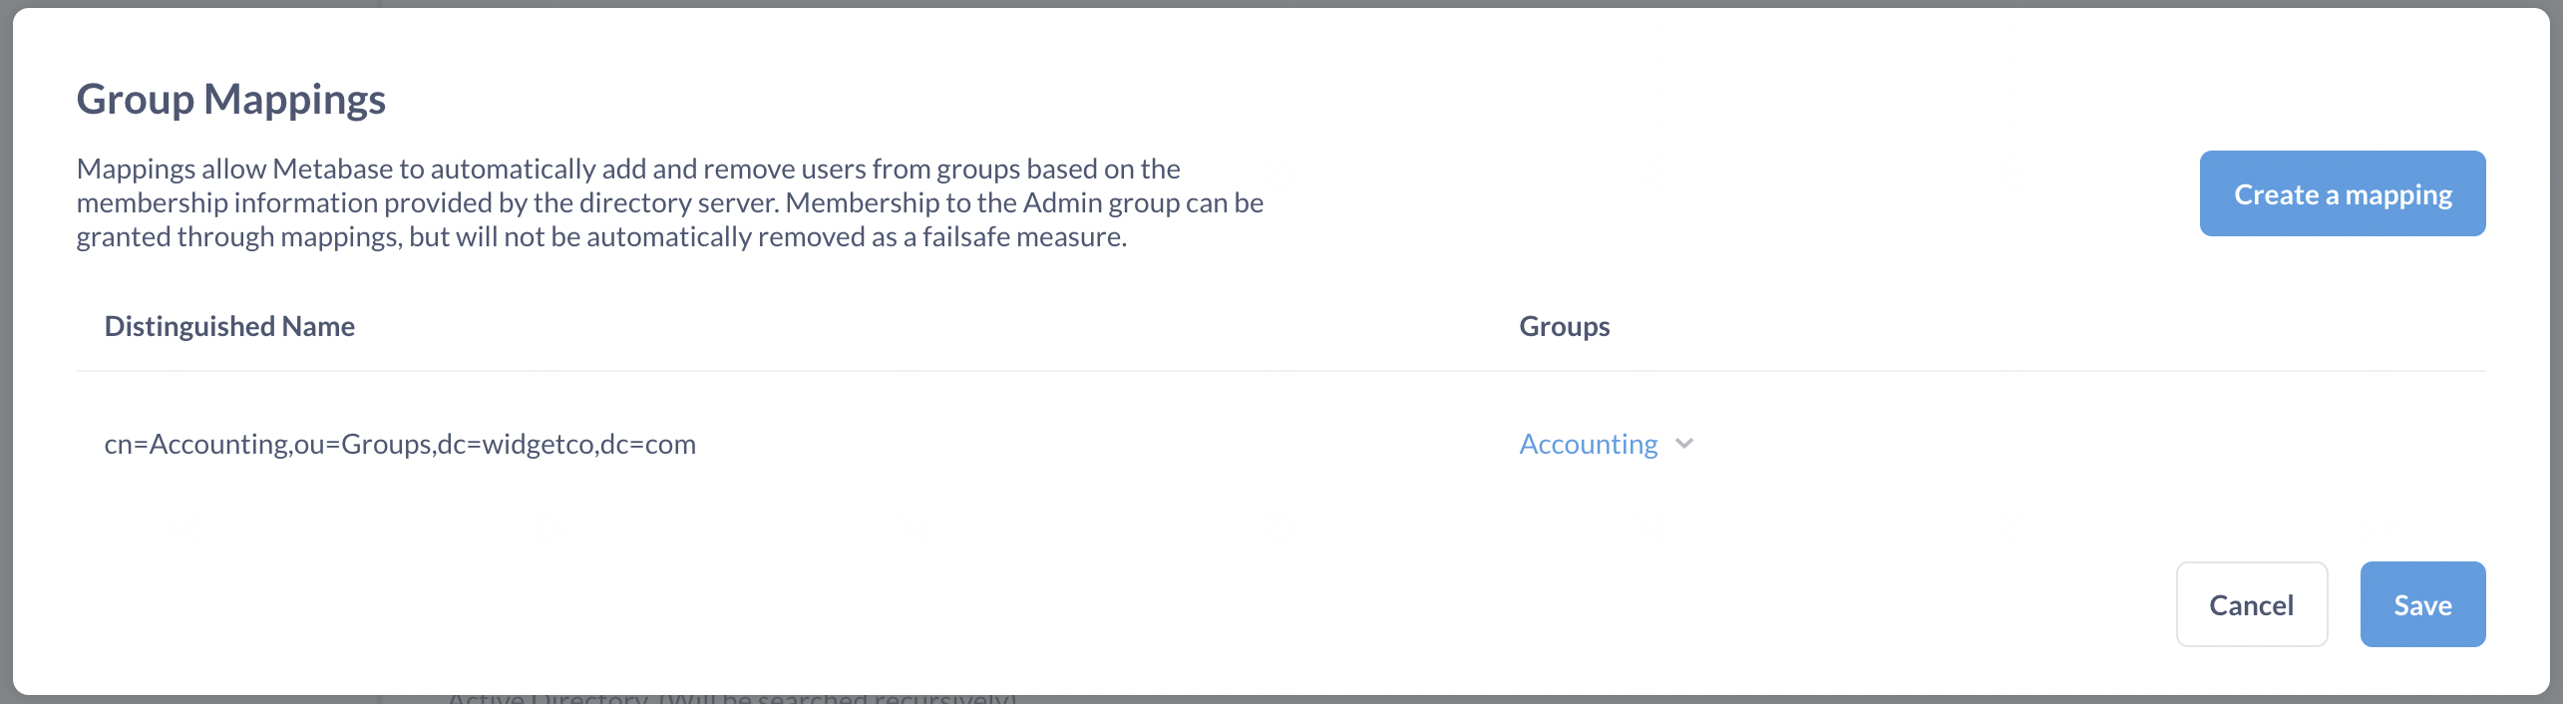Click Active Directory text behind the dialog
2563x704 pixels.
pyautogui.click(x=733, y=697)
